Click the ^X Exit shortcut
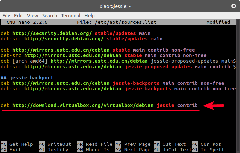The width and height of the screenshot is (240, 153). coord(12,150)
